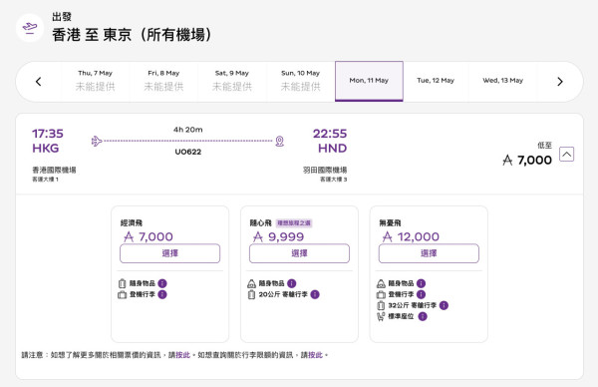
Task: Click the 理想旅程之選 badge
Action: click(294, 222)
